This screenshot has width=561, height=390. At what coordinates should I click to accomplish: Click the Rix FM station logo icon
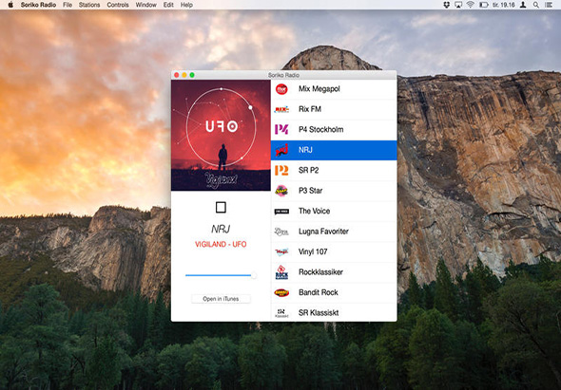point(281,109)
